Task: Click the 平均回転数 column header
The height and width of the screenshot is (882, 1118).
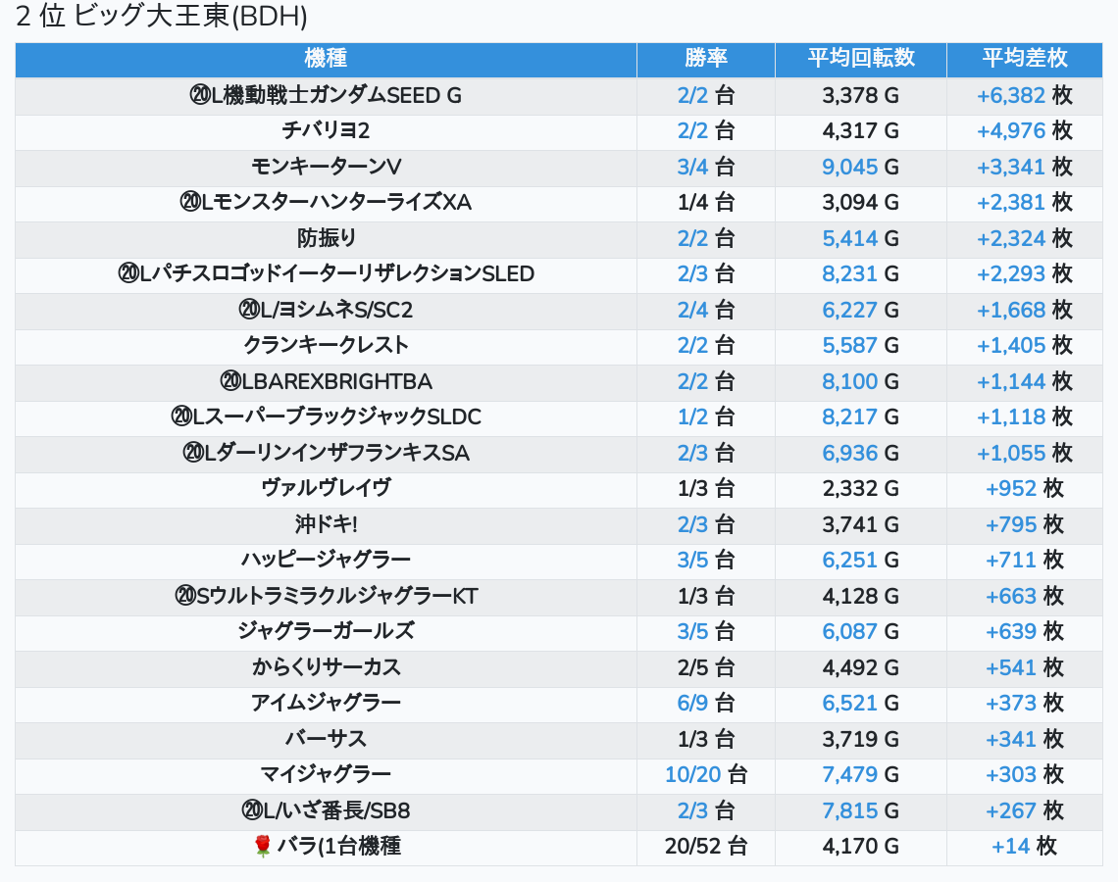Action: click(861, 59)
